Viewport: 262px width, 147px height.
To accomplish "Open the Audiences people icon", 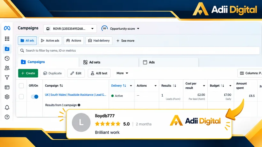I will tap(7, 68).
